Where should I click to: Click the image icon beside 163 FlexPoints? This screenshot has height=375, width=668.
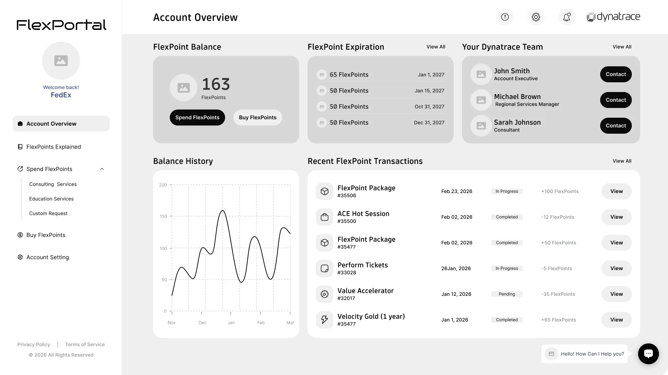click(x=183, y=87)
